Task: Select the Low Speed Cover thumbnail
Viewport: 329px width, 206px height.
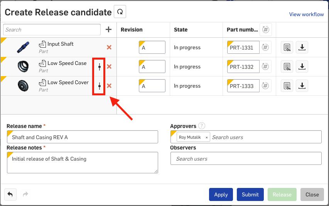Action: click(x=23, y=86)
